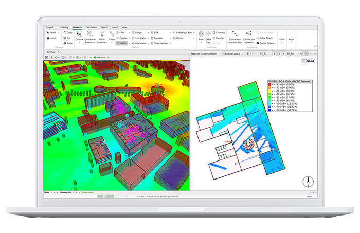Choose the Omni Antenna tool
Viewport: 360px width, 233px height.
point(102,34)
